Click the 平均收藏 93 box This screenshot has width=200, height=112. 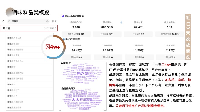click(108, 57)
